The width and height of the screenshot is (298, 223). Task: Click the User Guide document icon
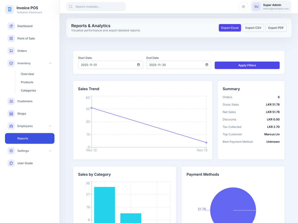[x=11, y=163]
